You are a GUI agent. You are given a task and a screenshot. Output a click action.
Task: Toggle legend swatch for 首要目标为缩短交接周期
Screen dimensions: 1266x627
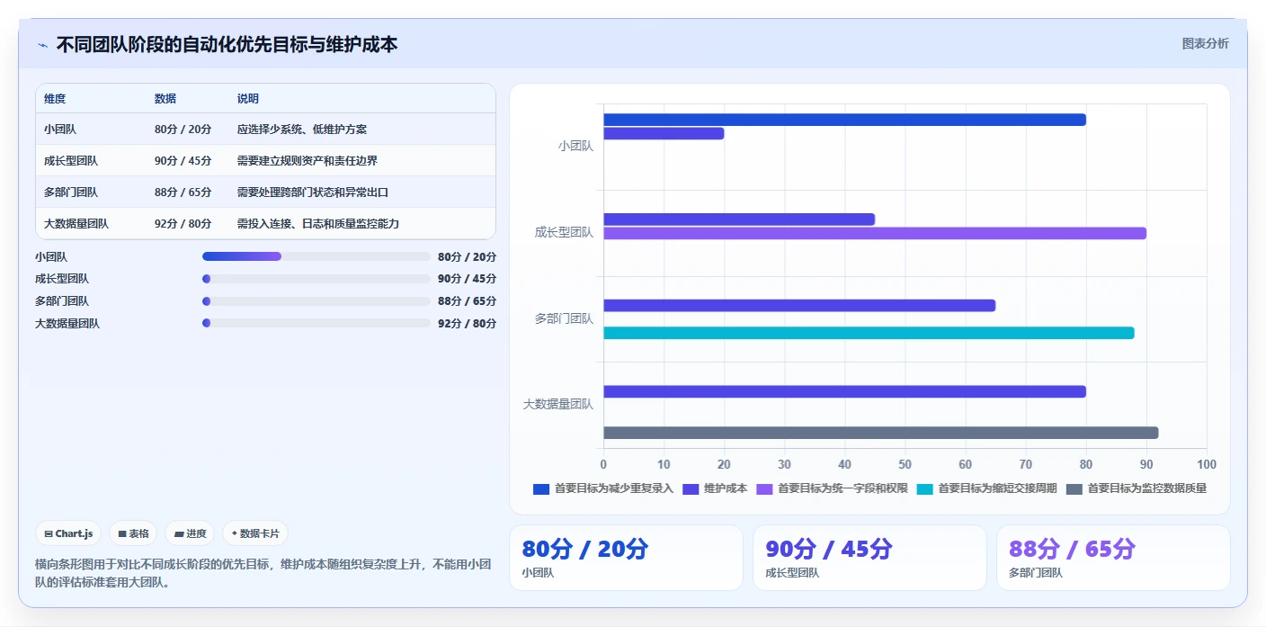click(x=924, y=489)
